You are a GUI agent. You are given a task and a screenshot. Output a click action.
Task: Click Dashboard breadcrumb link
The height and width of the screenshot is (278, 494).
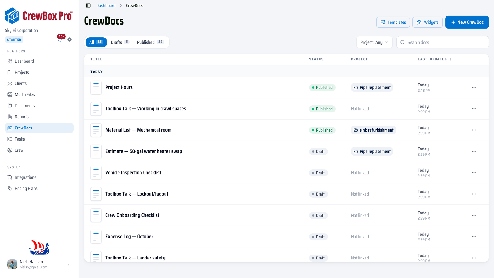106,6
